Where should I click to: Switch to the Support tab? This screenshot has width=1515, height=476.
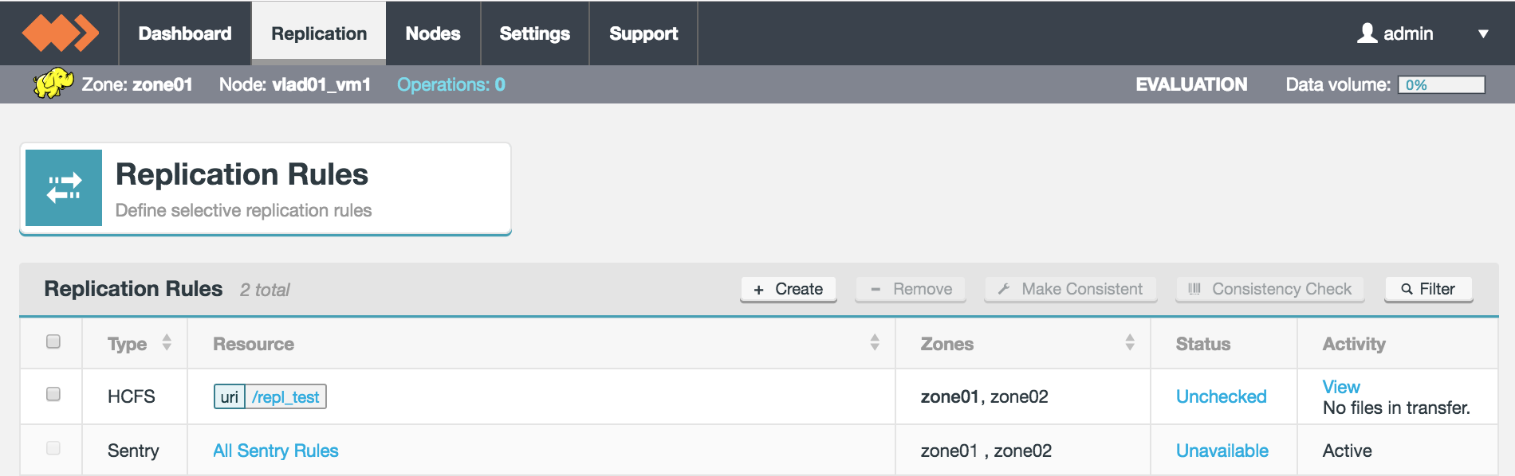643,33
